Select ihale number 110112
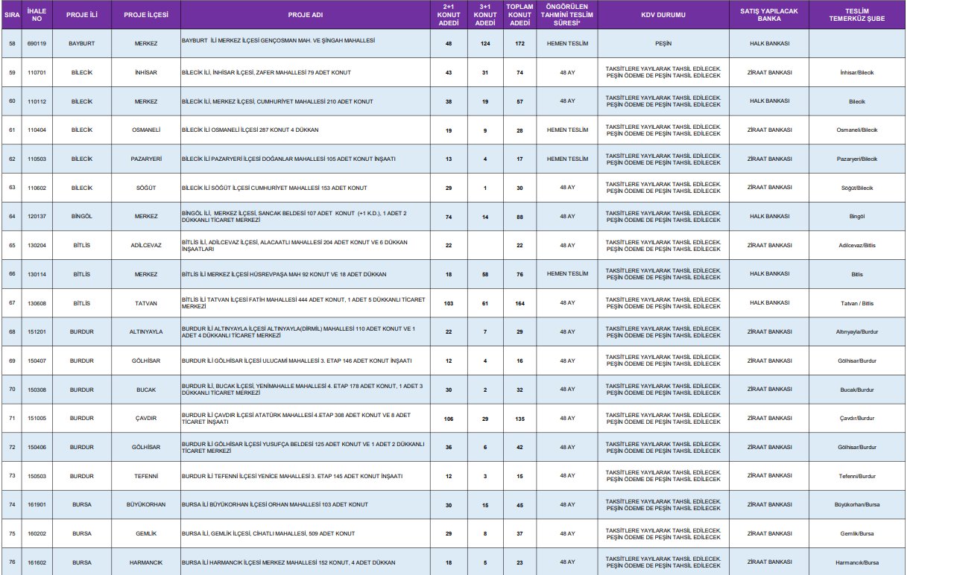 [x=37, y=101]
